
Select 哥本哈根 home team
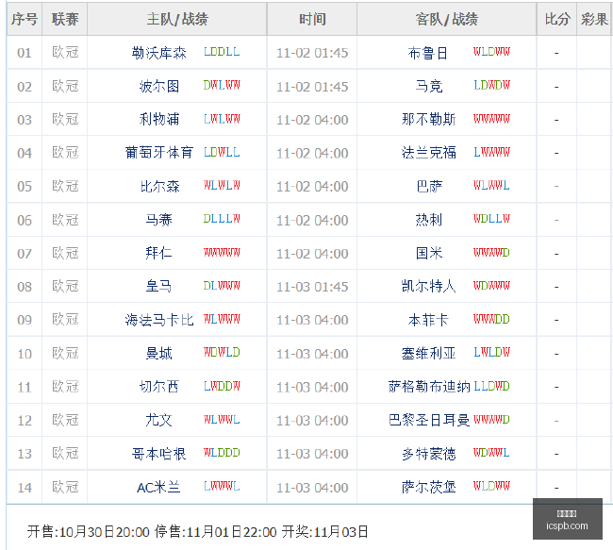(x=158, y=454)
